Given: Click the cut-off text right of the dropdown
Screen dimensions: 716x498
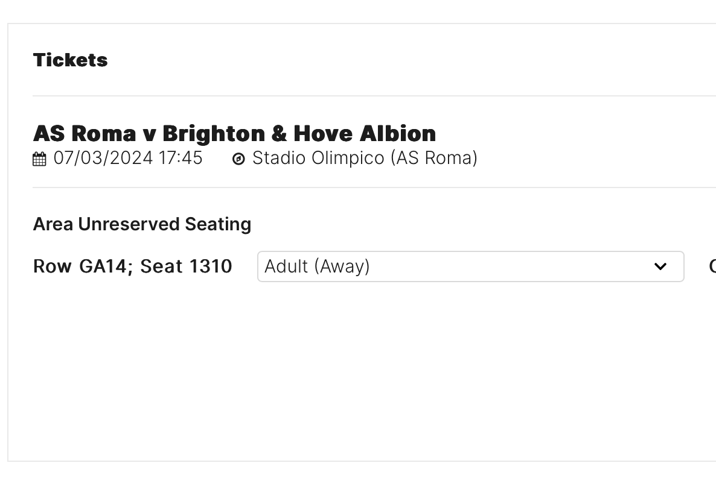Looking at the screenshot, I should tap(712, 266).
